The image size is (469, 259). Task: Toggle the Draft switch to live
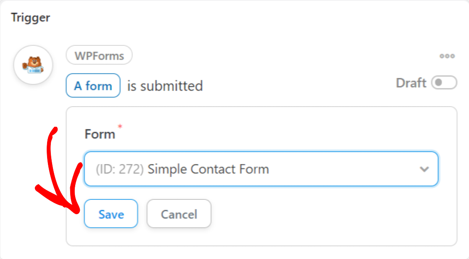[x=444, y=82]
